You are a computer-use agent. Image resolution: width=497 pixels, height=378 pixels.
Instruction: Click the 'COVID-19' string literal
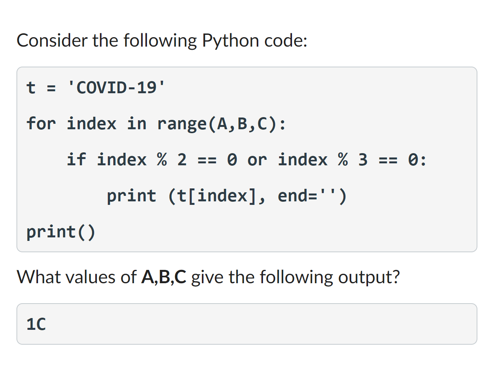coord(116,87)
